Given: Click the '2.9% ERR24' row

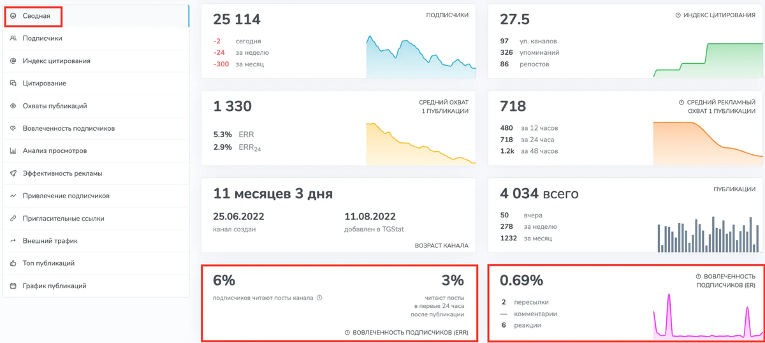Looking at the screenshot, I should (x=237, y=147).
